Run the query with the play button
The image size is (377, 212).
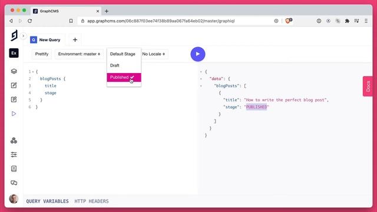pos(198,54)
